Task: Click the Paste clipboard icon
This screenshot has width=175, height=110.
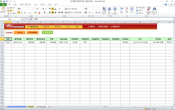Action: [x=3, y=9]
